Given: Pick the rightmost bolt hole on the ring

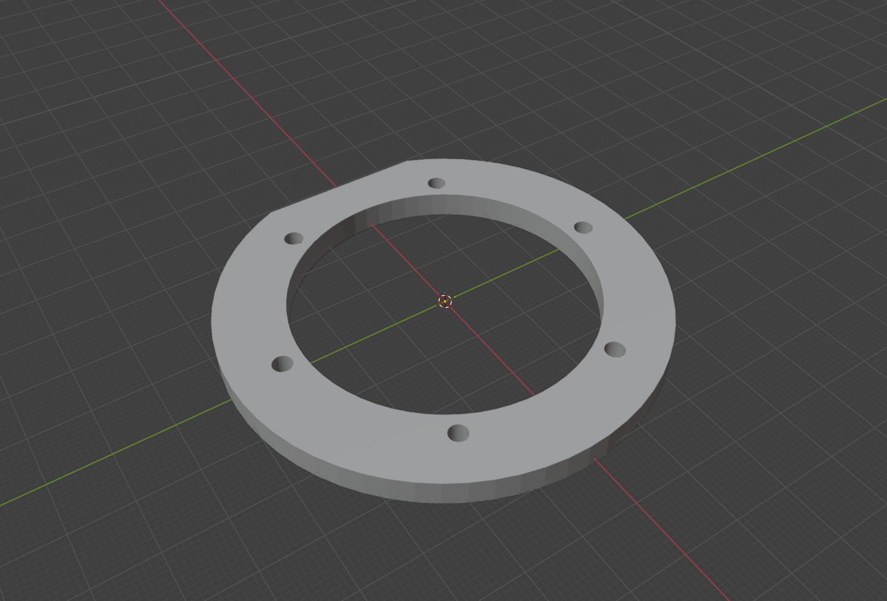Looking at the screenshot, I should pyautogui.click(x=615, y=349).
